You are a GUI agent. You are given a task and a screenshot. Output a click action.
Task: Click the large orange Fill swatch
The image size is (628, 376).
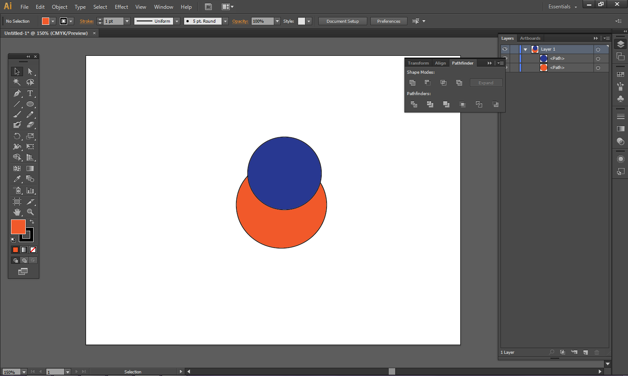pos(18,227)
